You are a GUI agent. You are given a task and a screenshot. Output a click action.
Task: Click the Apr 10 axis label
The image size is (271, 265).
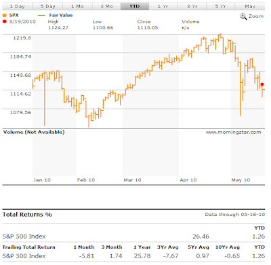(188, 180)
